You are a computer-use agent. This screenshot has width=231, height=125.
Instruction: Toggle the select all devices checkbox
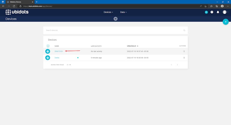pyautogui.click(x=48, y=46)
